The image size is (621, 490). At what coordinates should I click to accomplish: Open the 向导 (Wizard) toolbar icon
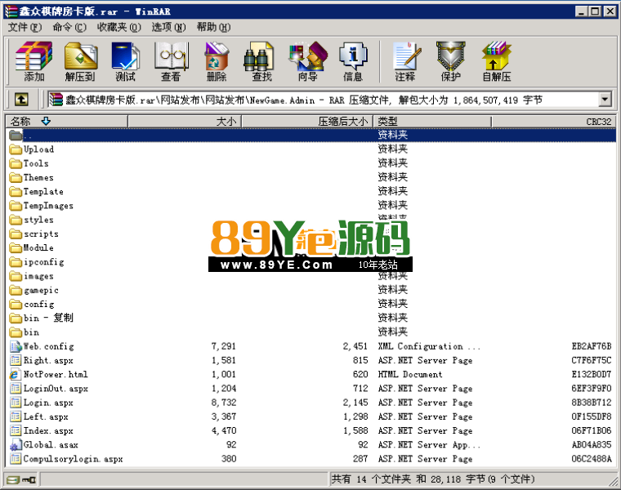click(308, 61)
